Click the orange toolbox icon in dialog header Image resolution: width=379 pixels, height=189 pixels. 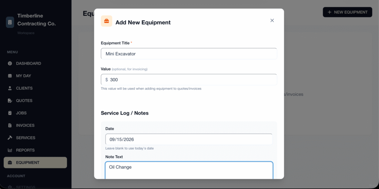coord(107,21)
